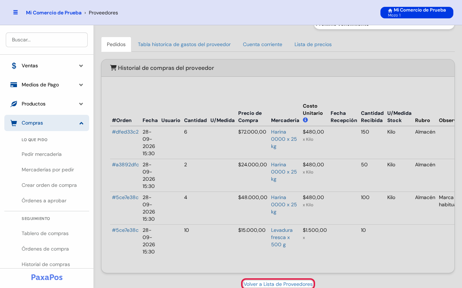462x288 pixels.
Task: Click the Compras shopping cart icon
Action: pos(14,123)
